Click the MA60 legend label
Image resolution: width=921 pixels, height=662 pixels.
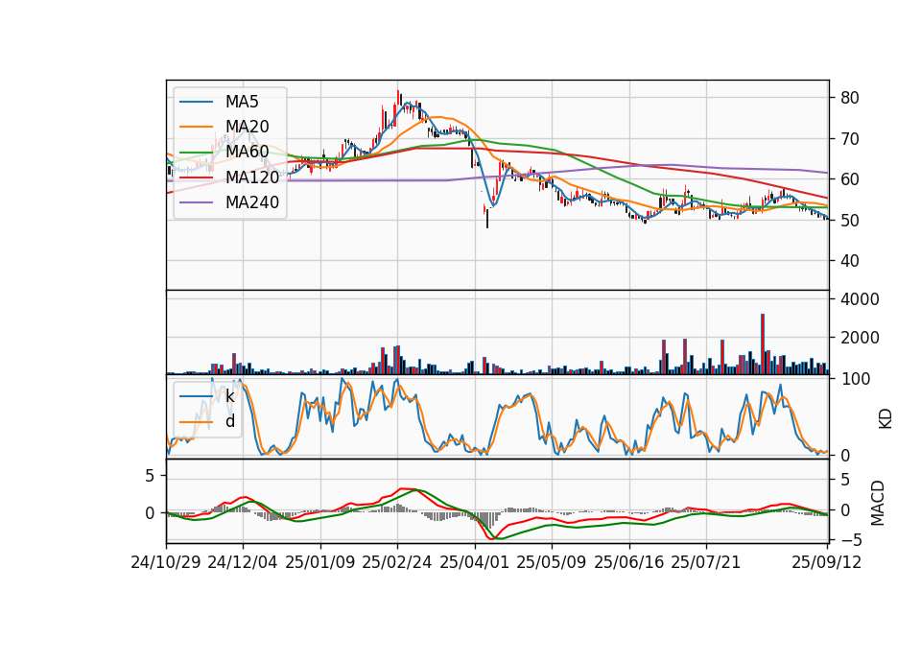click(247, 152)
